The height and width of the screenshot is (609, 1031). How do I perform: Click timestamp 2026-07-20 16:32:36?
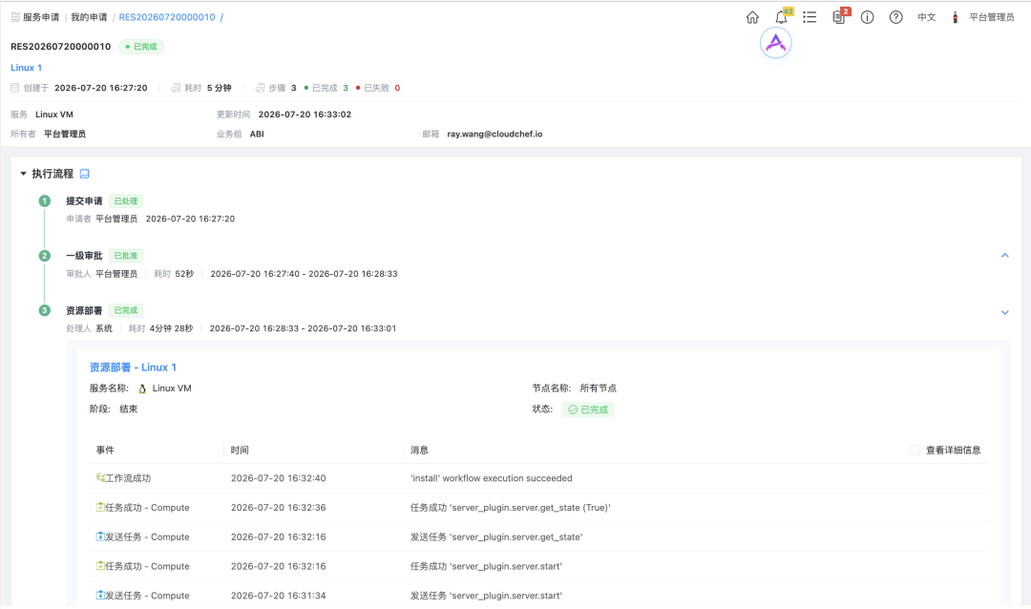pos(278,508)
